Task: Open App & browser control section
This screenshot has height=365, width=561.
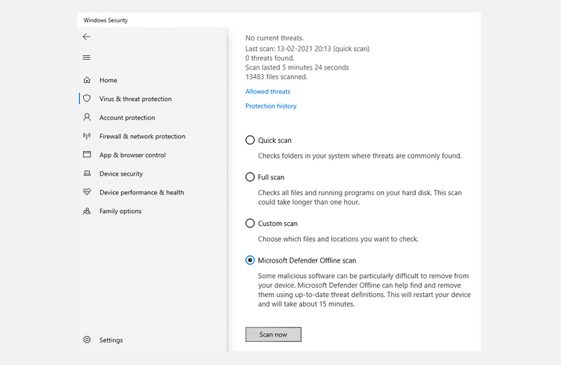Action: tap(132, 155)
